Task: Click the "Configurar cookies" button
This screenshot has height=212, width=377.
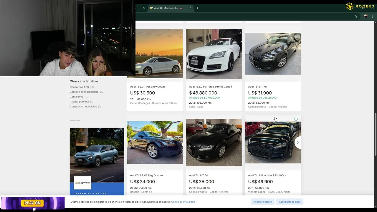Action: click(x=290, y=202)
